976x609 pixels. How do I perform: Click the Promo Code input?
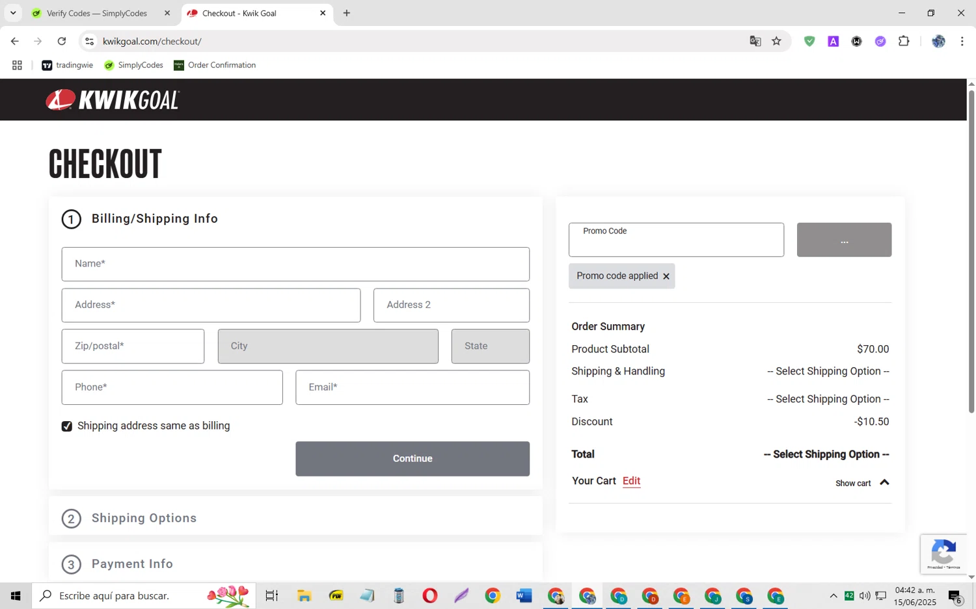click(676, 240)
